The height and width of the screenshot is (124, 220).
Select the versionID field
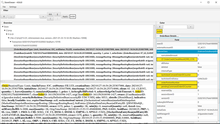pos(177,98)
